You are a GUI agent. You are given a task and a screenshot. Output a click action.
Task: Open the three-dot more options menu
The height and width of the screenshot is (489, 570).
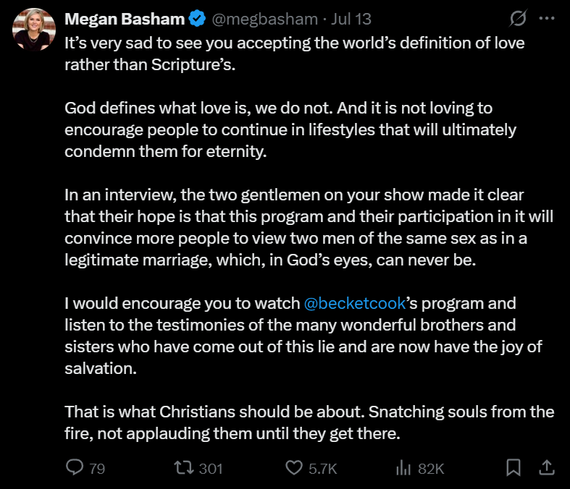click(547, 18)
